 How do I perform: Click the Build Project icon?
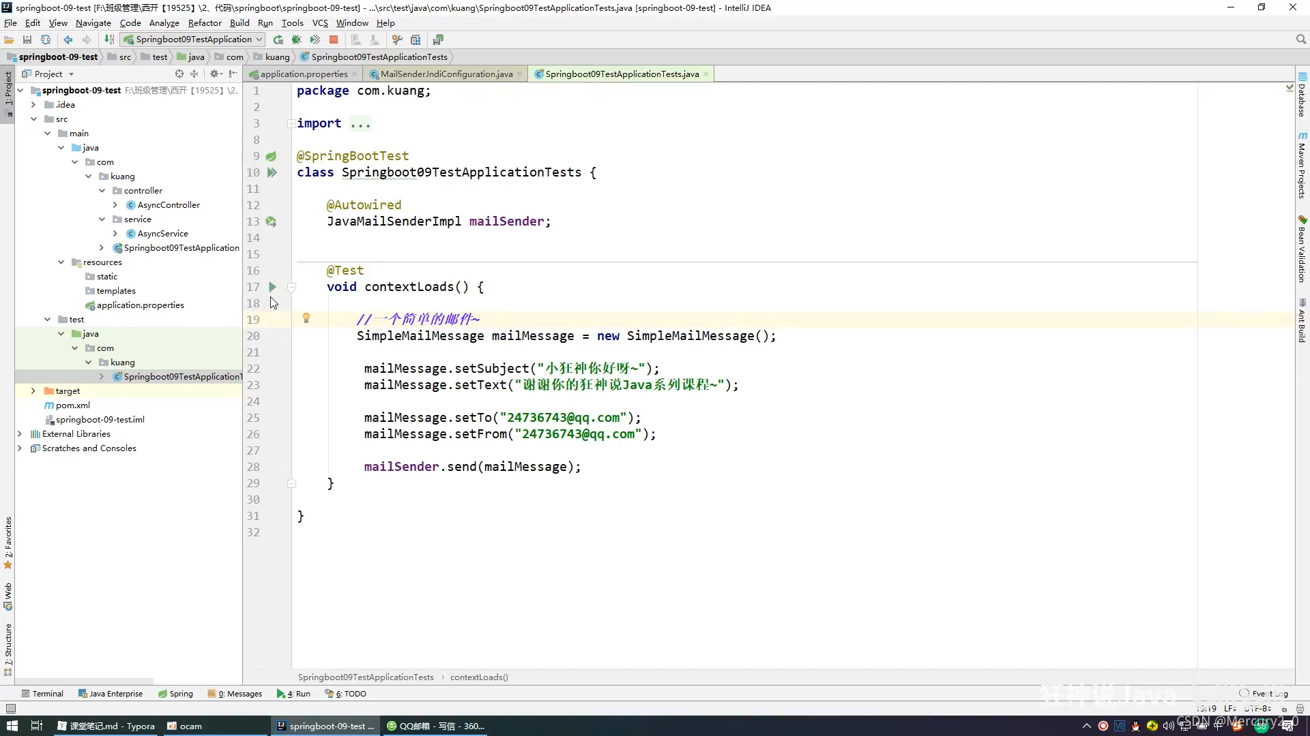(x=109, y=40)
